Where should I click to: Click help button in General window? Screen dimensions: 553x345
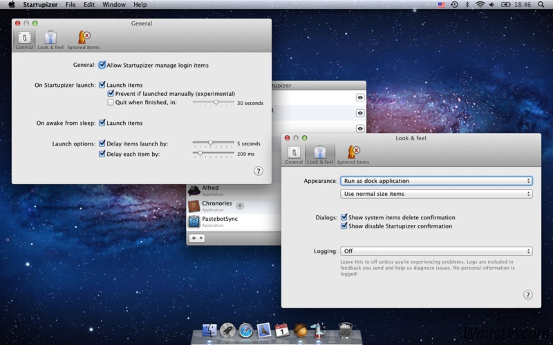point(259,171)
